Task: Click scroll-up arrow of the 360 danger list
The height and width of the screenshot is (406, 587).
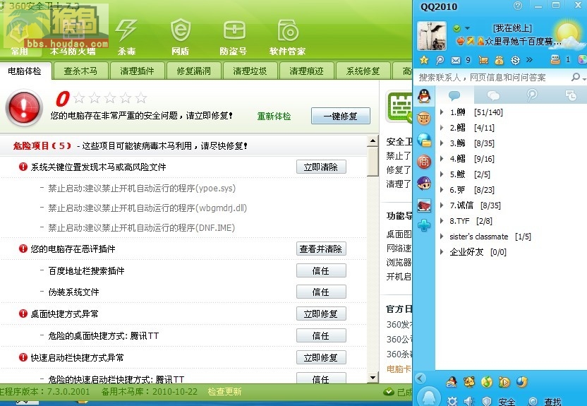Action: click(373, 141)
